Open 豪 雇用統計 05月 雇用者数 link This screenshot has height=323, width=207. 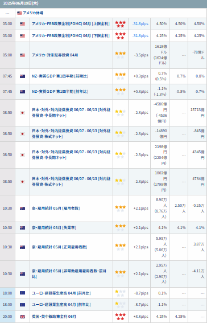point(56,208)
